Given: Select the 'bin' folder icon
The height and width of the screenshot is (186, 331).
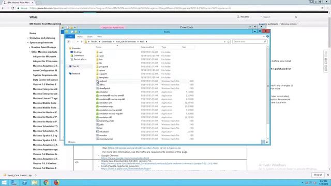Looking at the screenshot, I should pos(97,59).
